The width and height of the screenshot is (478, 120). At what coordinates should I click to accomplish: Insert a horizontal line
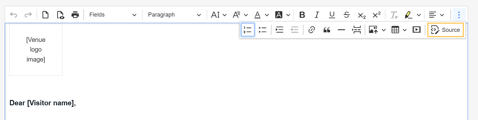(341, 30)
